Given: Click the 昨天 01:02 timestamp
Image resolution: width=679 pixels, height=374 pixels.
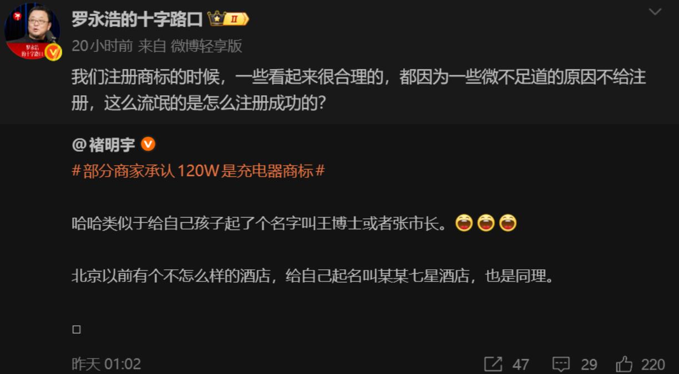Looking at the screenshot, I should [107, 364].
